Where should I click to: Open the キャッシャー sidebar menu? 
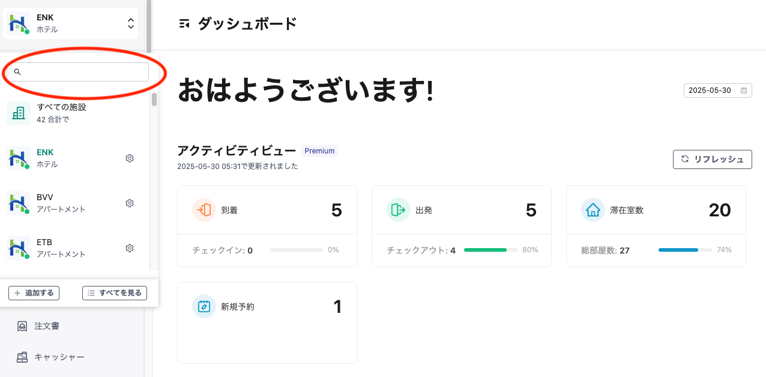tap(59, 357)
